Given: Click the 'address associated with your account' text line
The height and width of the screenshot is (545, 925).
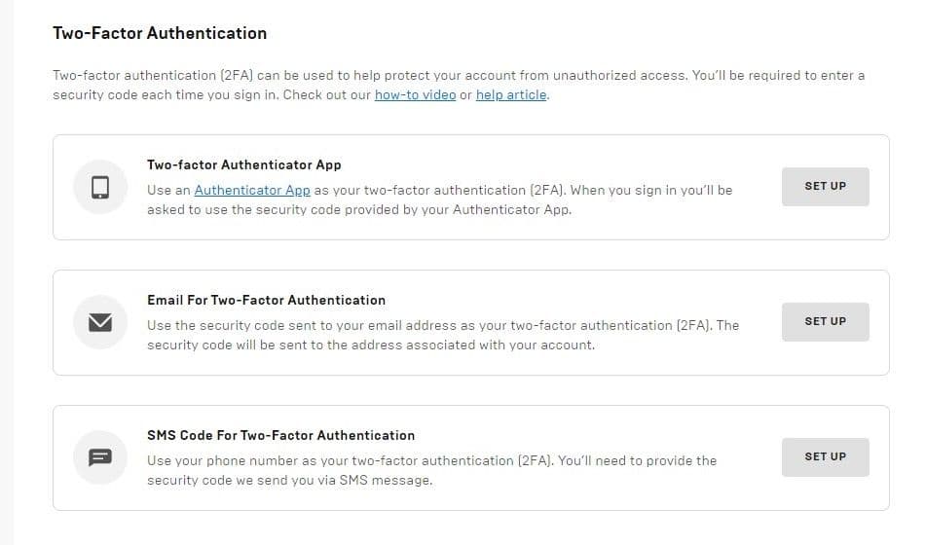Looking at the screenshot, I should [x=370, y=345].
